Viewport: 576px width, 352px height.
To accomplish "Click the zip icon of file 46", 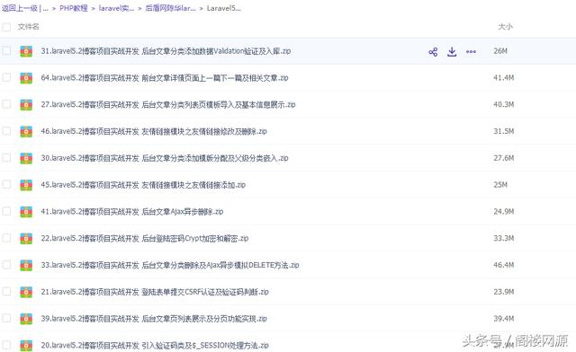I will (26, 132).
